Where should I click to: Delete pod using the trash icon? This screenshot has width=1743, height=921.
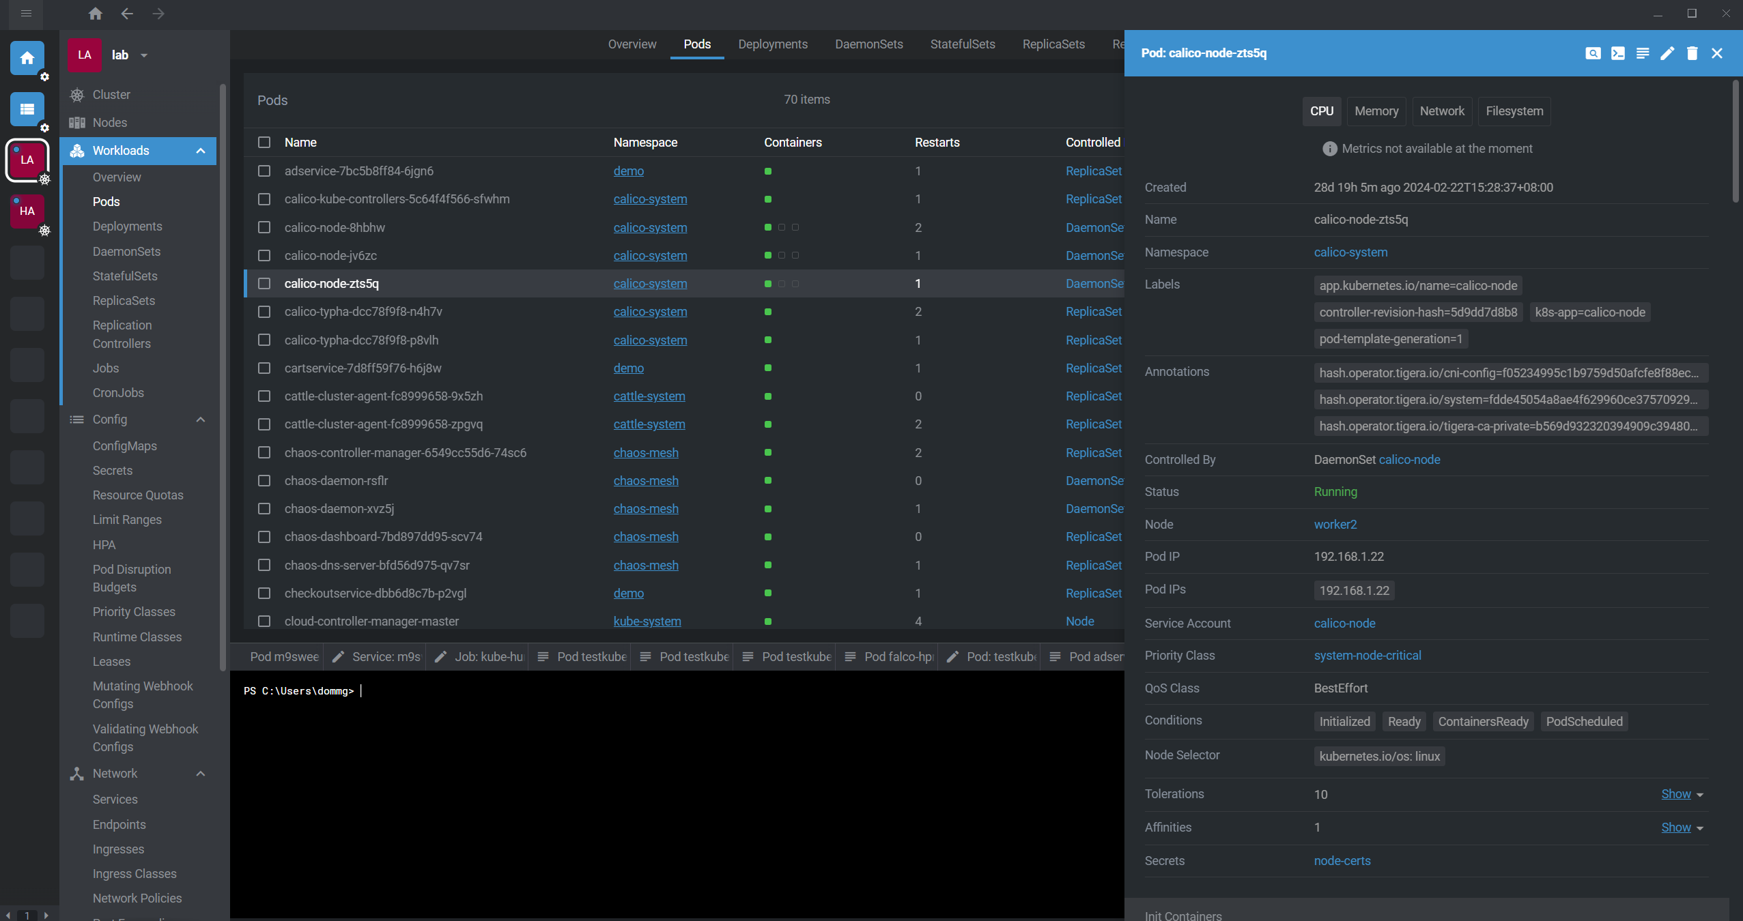(1692, 53)
